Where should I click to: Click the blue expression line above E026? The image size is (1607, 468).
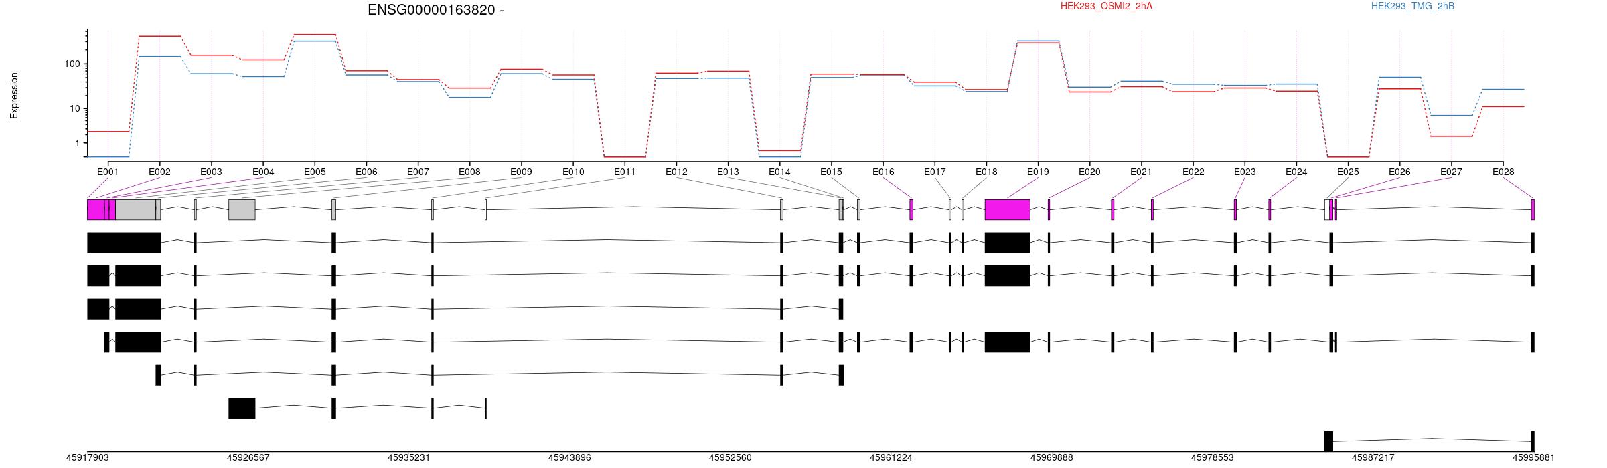click(1399, 77)
